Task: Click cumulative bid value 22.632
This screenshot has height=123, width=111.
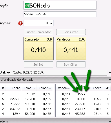Action: point(15,99)
